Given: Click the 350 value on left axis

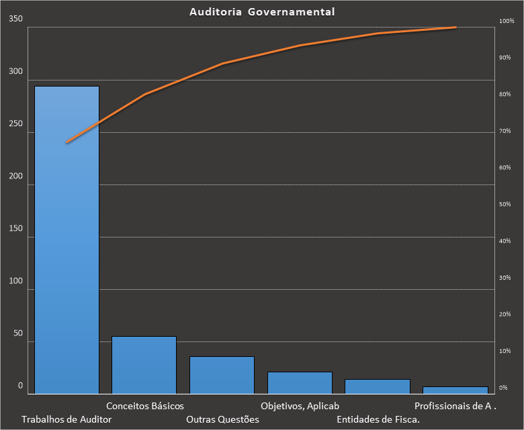Looking at the screenshot, I should (16, 19).
